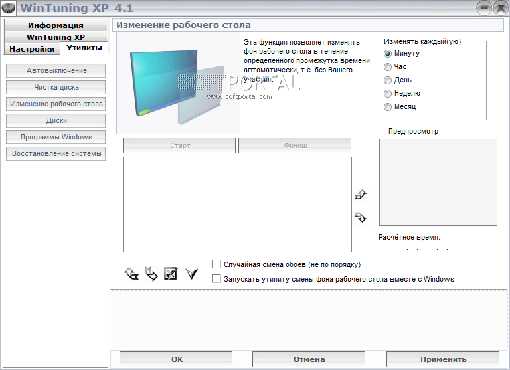The image size is (510, 370).
Task: Click the Применить button
Action: [443, 359]
